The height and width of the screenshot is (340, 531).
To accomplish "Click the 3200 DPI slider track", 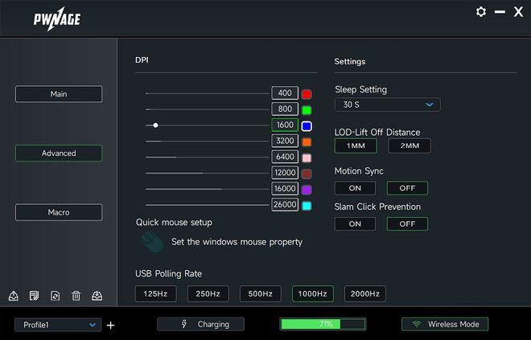I will point(208,141).
